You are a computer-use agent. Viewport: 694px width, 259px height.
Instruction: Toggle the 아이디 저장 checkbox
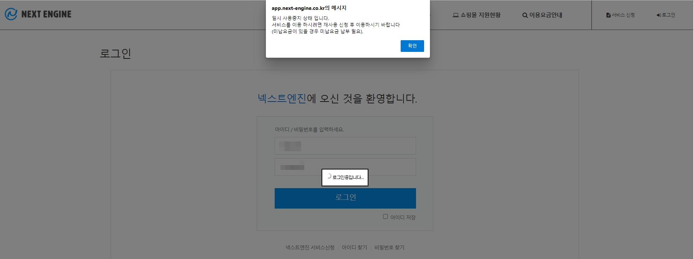point(385,217)
